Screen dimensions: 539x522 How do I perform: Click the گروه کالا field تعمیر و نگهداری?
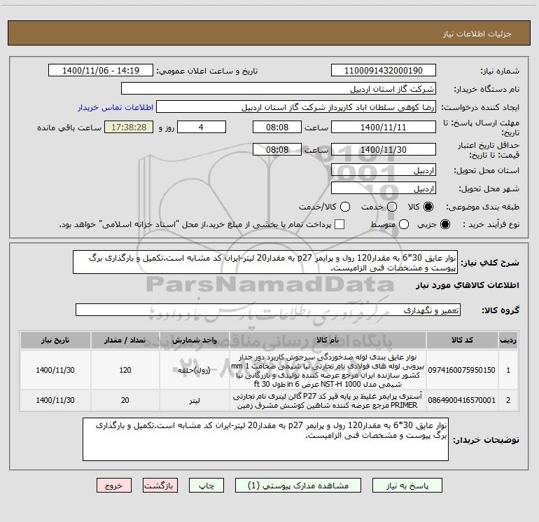pos(268,310)
